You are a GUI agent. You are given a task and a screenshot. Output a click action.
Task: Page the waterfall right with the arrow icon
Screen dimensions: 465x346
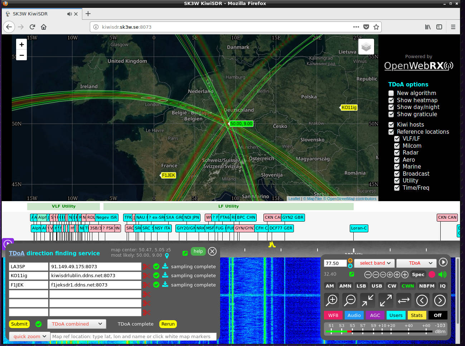pyautogui.click(x=440, y=300)
